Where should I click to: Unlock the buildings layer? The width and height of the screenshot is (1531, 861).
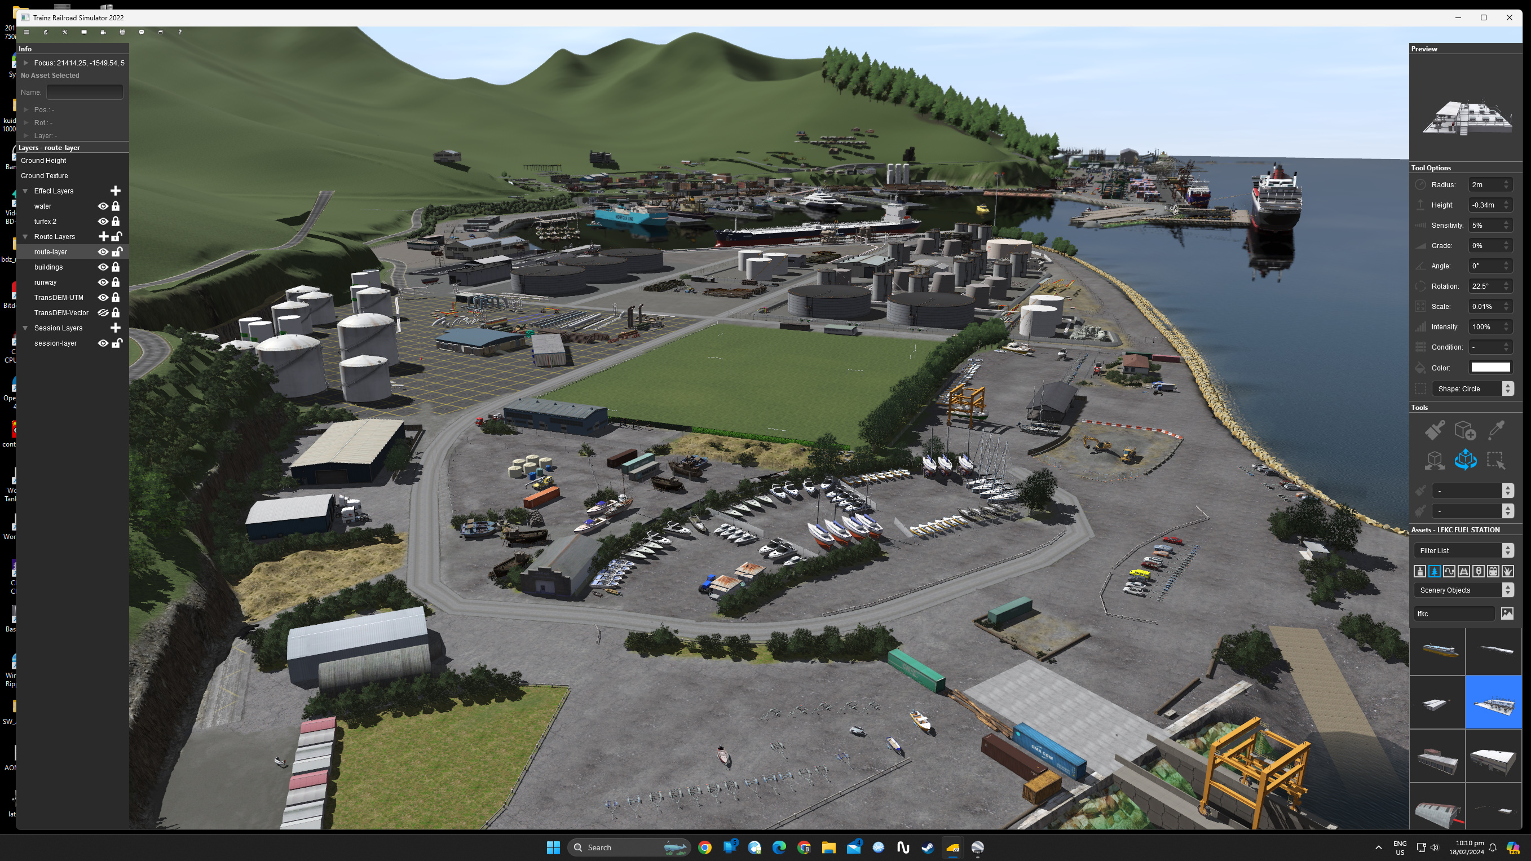click(x=116, y=267)
